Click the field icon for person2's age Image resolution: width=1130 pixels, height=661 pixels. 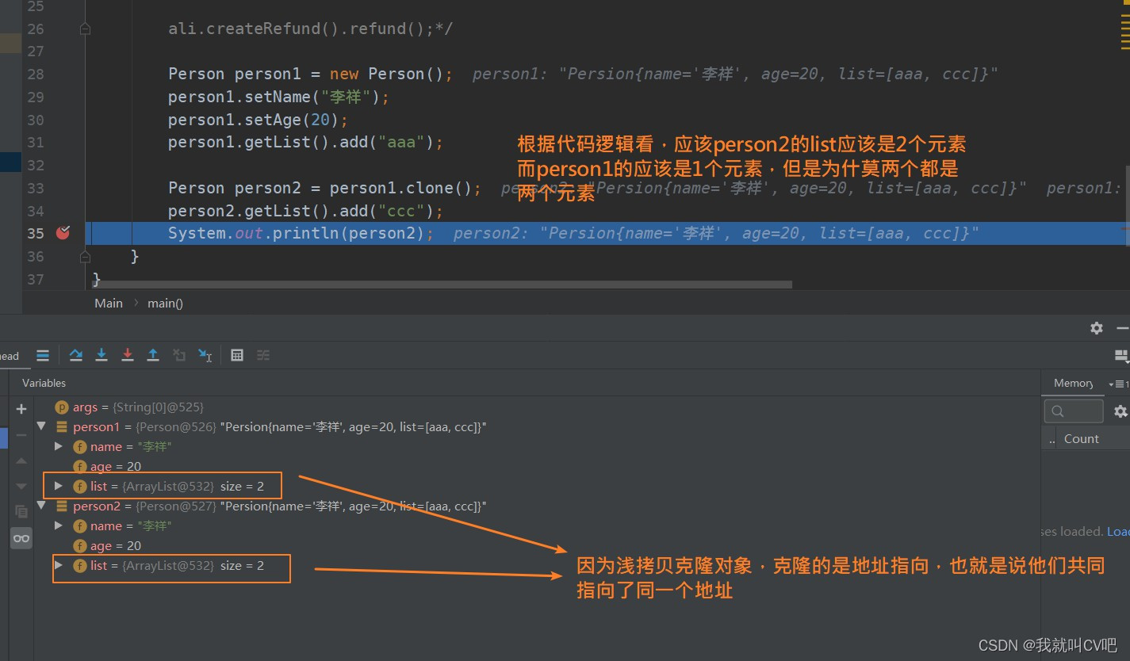click(x=79, y=546)
